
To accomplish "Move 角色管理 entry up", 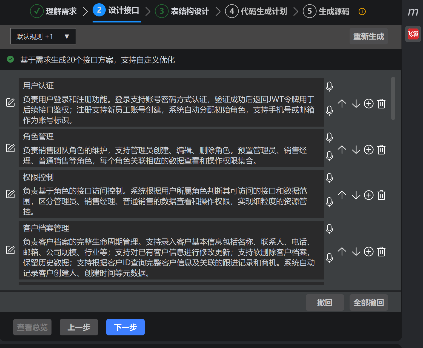I will (x=342, y=150).
